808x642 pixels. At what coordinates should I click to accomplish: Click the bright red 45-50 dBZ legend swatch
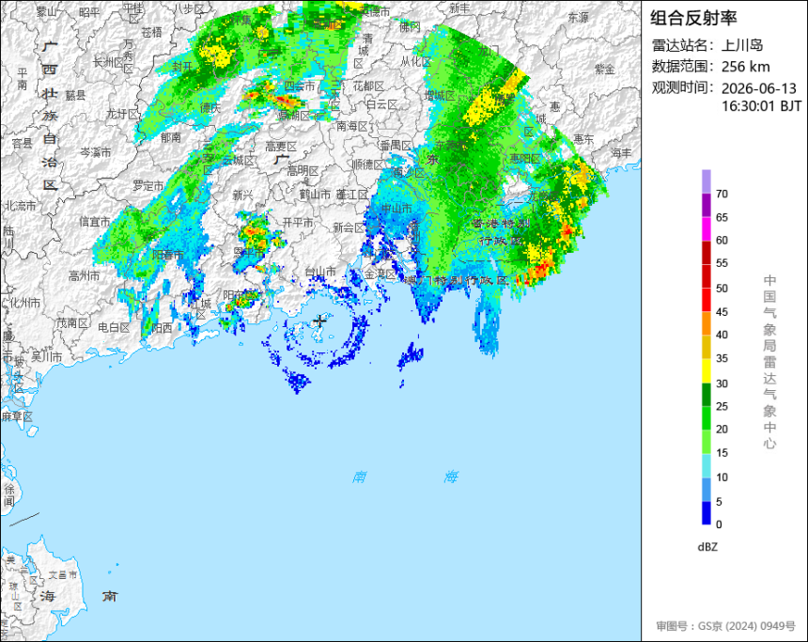click(706, 300)
